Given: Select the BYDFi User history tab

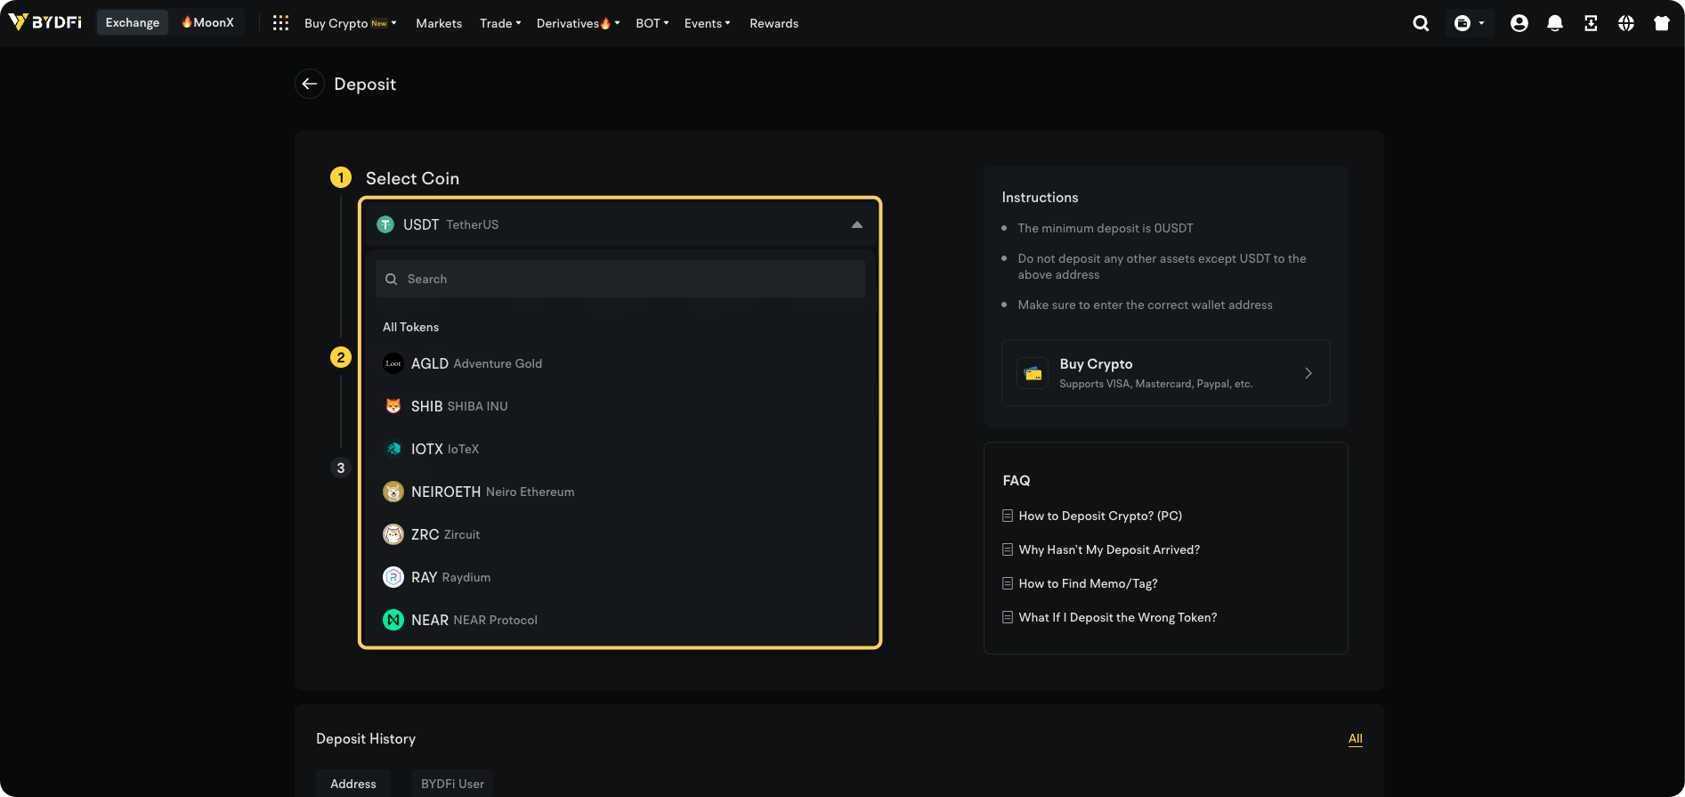Looking at the screenshot, I should (x=452, y=784).
